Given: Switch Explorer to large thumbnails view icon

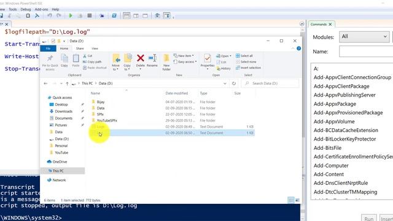Looking at the screenshot, I should tap(297, 200).
